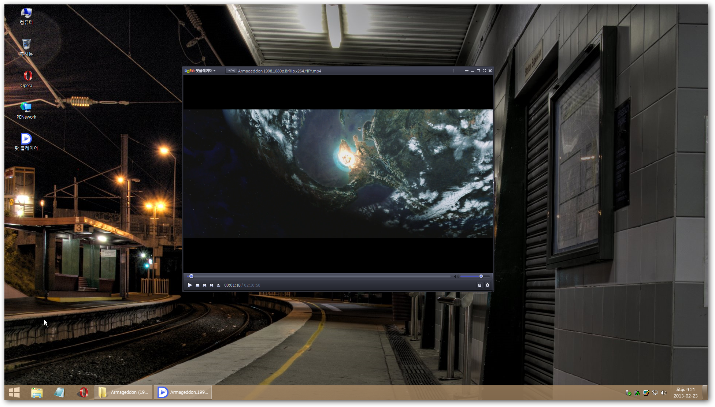This screenshot has height=407, width=715.
Task: Click the total duration 02:30:50
Action: coord(252,285)
